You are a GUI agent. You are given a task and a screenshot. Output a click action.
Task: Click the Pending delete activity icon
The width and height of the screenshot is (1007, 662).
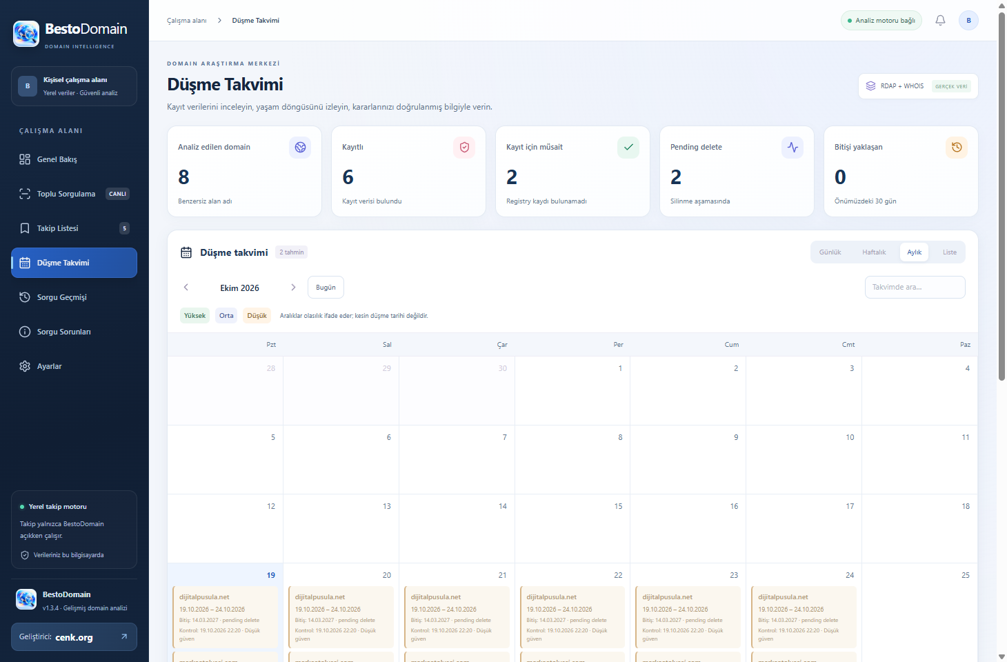(792, 147)
